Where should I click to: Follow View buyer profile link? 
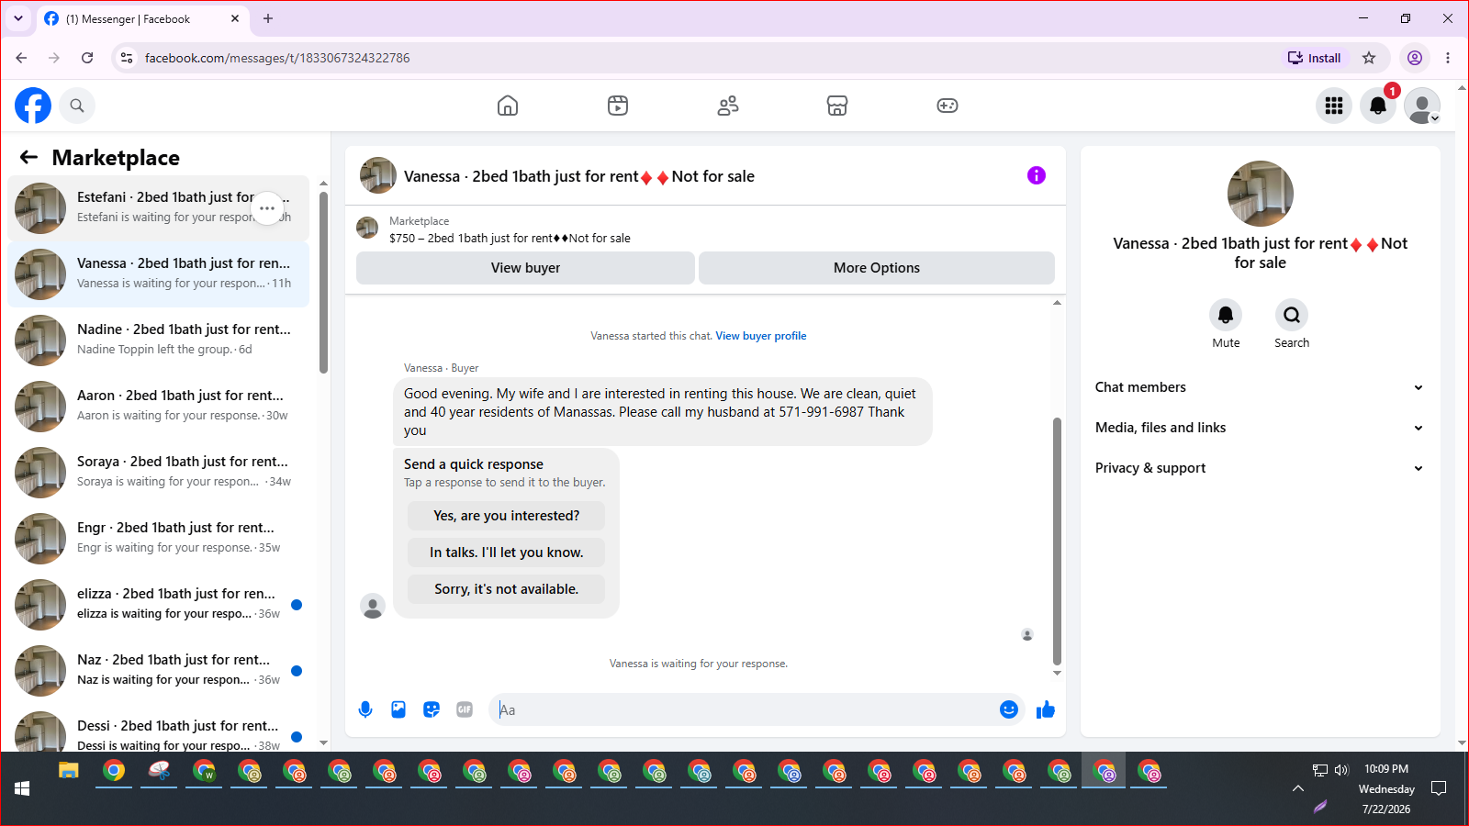click(761, 336)
